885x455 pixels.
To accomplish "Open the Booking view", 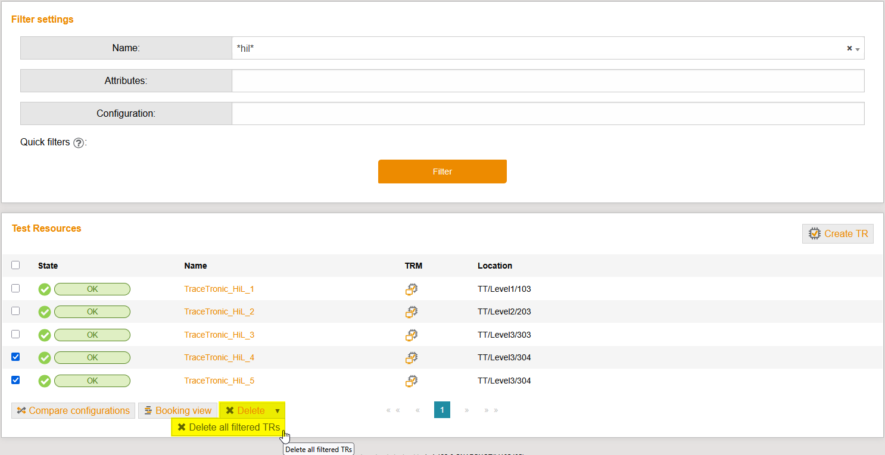I will pyautogui.click(x=177, y=411).
